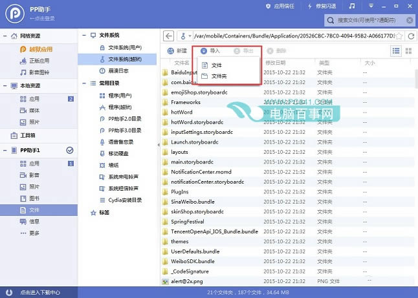Open device 图书 item
The height and width of the screenshot is (298, 418).
point(30,198)
